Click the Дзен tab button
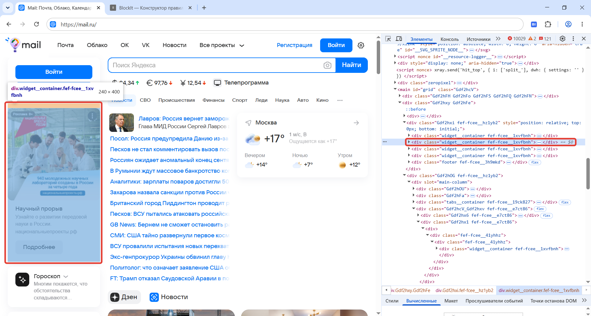The image size is (591, 316). 124,297
